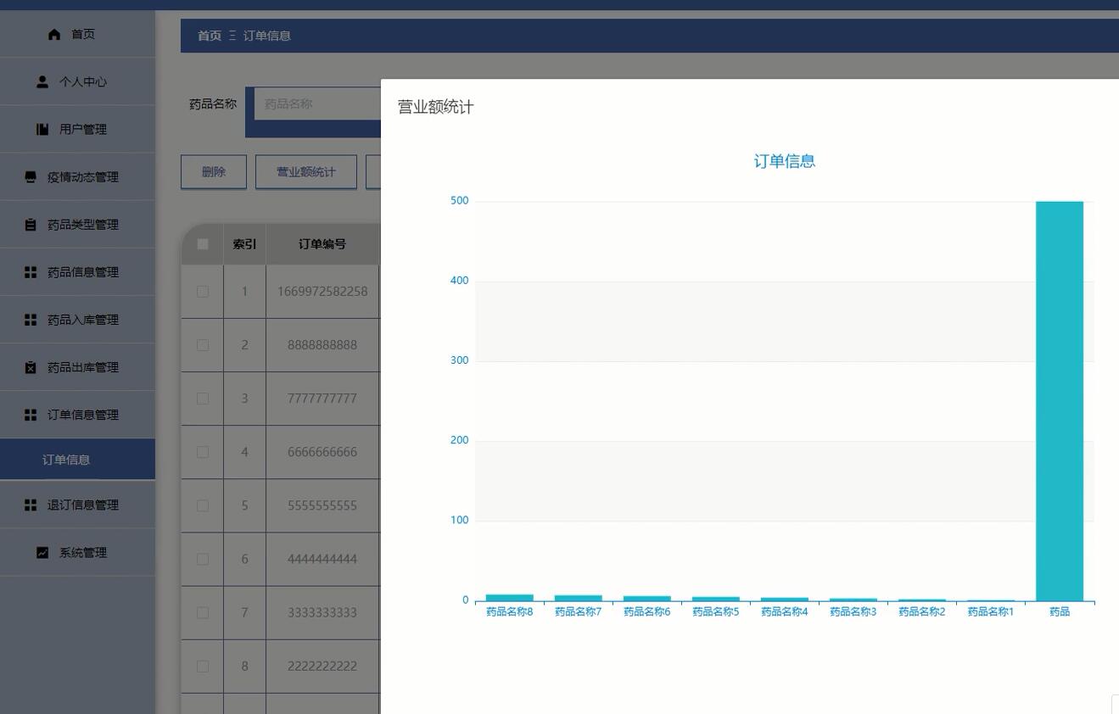Select 订单信息 submenu item
1119x714 pixels.
click(77, 459)
